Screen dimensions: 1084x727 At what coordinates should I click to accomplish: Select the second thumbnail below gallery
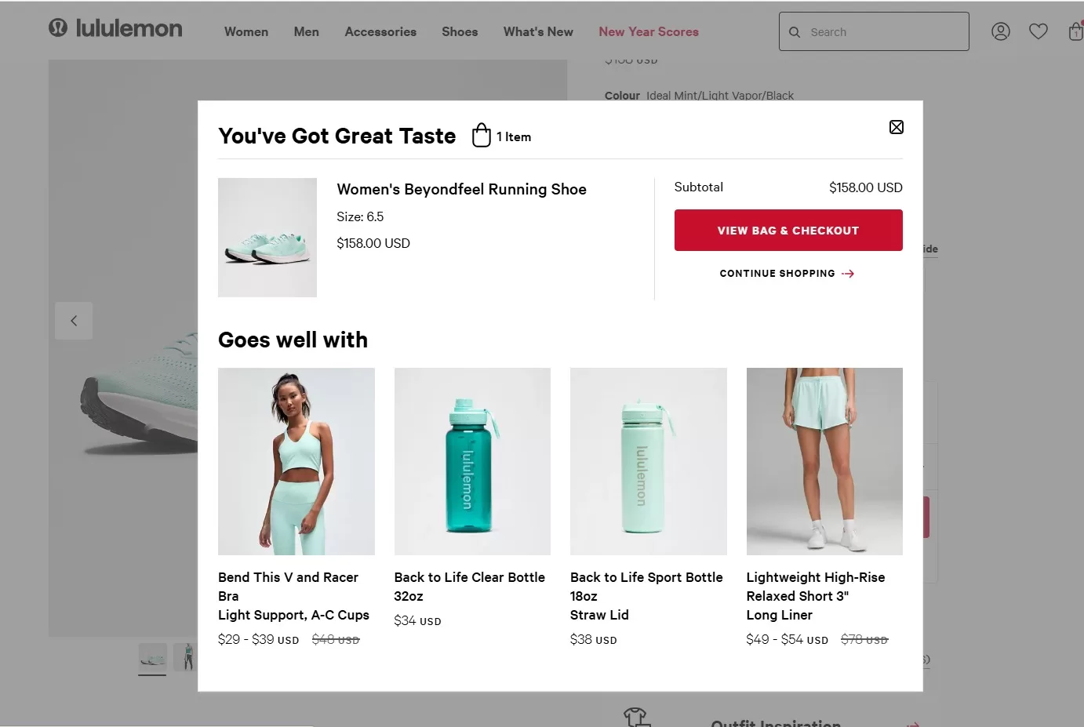pyautogui.click(x=186, y=657)
